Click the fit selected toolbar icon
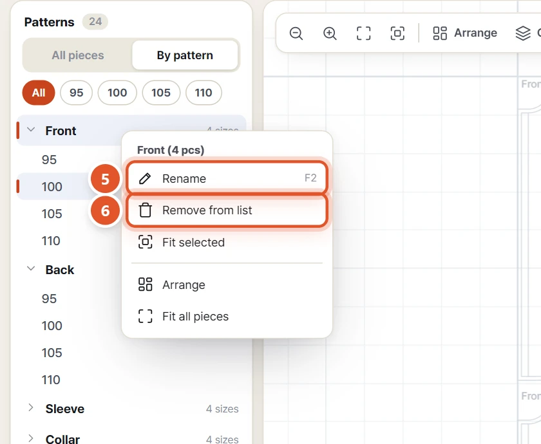Viewport: 541px width, 444px height. click(x=397, y=33)
